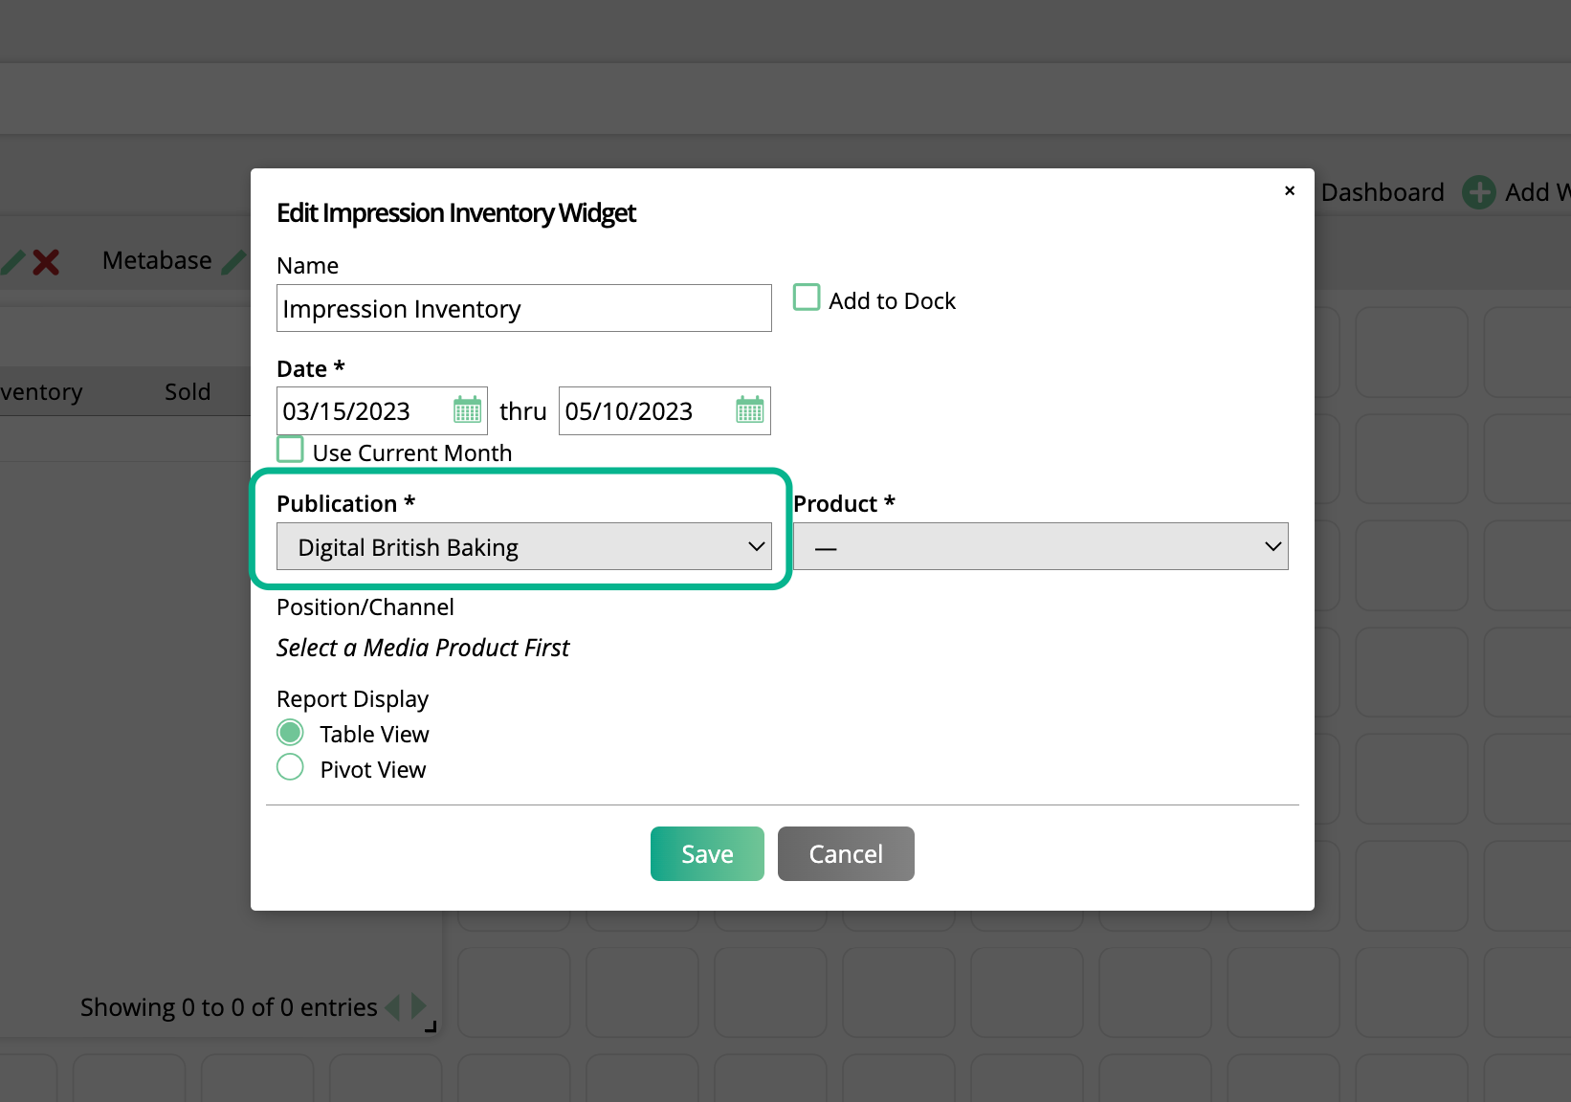Image resolution: width=1571 pixels, height=1102 pixels.
Task: Enable the Add to Dock checkbox
Action: click(807, 298)
